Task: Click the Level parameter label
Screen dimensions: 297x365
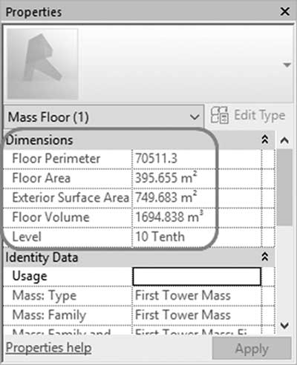Action: [x=27, y=237]
